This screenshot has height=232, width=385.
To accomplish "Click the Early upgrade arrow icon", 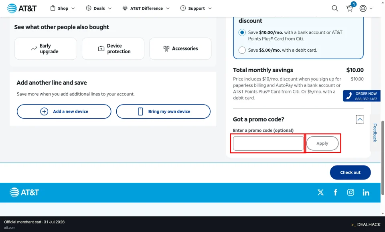I will [34, 48].
